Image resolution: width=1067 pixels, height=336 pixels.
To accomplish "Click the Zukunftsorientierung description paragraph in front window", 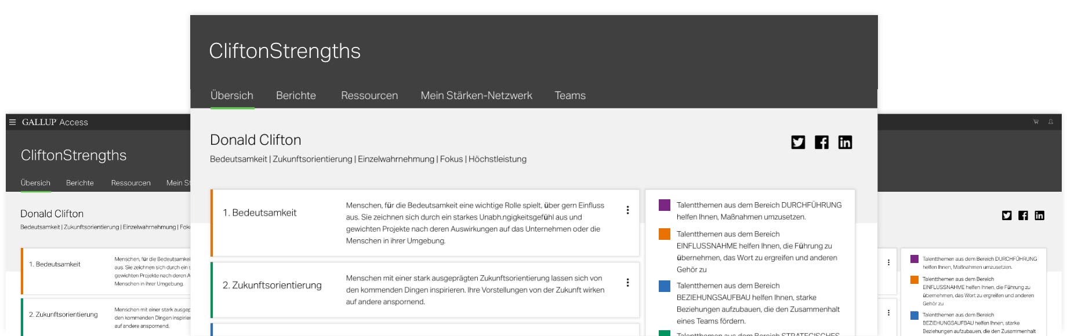I will tap(476, 290).
